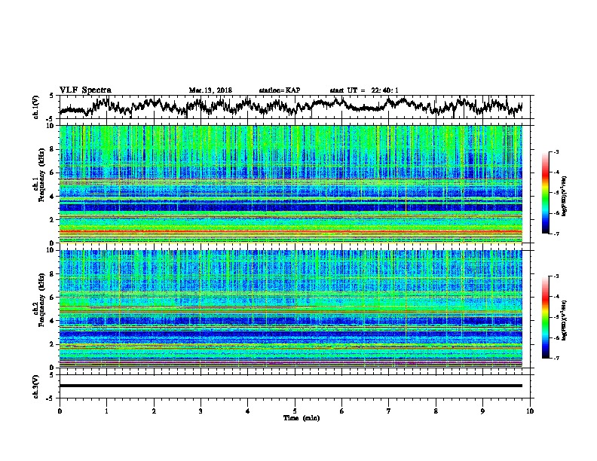597x461 pixels.
Task: Click the ch.1 frequency axis "4" tick label
Action: 53,197
